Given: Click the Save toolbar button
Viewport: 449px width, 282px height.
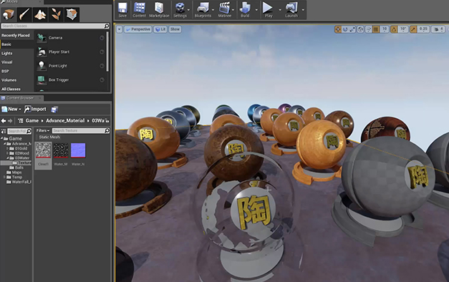Looking at the screenshot, I should 122,10.
